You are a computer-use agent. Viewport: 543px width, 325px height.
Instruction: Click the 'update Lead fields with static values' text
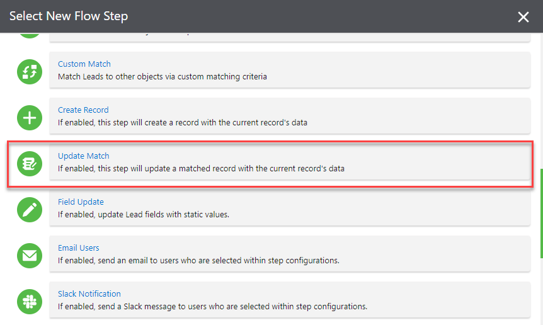tap(144, 215)
